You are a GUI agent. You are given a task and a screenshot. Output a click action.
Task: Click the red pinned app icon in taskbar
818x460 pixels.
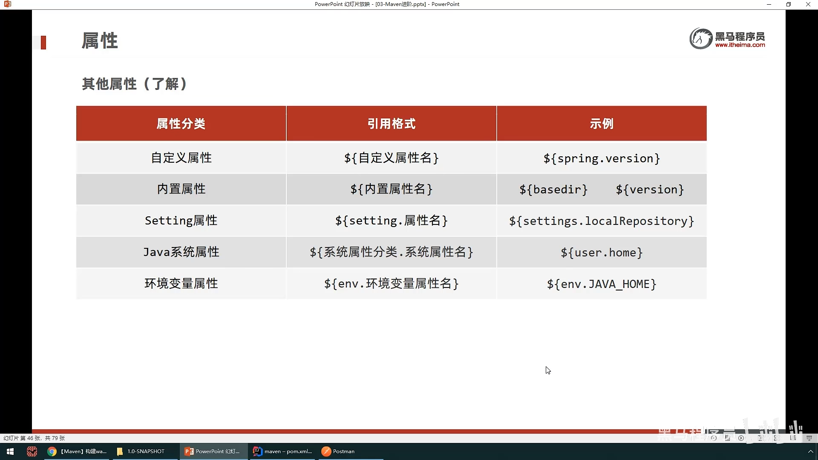point(32,451)
